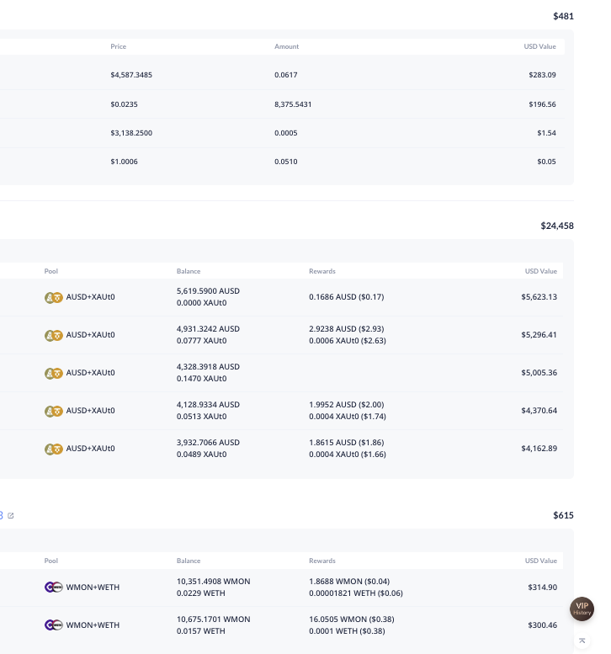Click the WMON+WETH pool icon in $300.46 row

(x=53, y=625)
